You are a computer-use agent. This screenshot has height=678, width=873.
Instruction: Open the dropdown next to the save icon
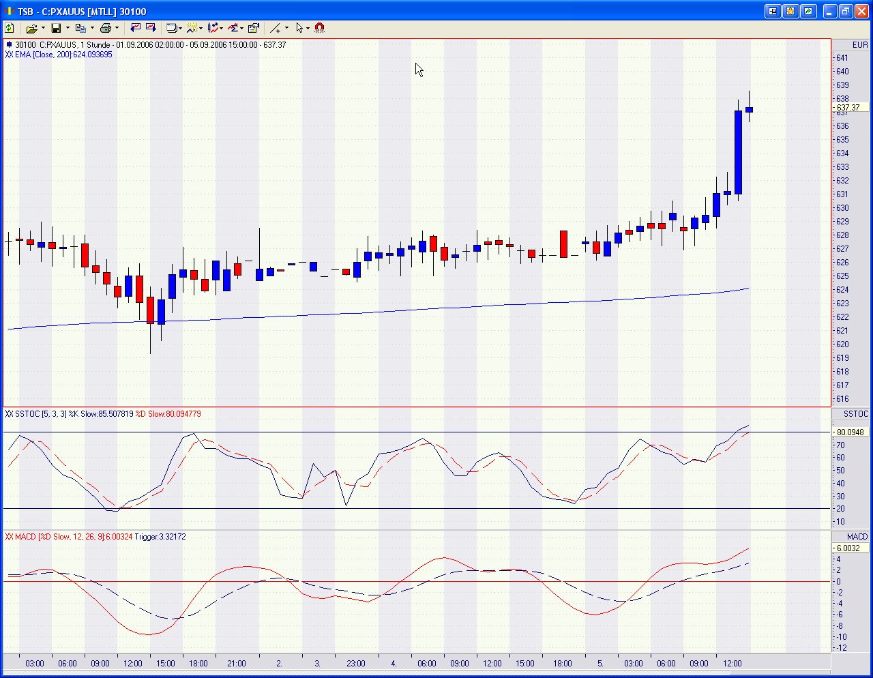[x=67, y=28]
